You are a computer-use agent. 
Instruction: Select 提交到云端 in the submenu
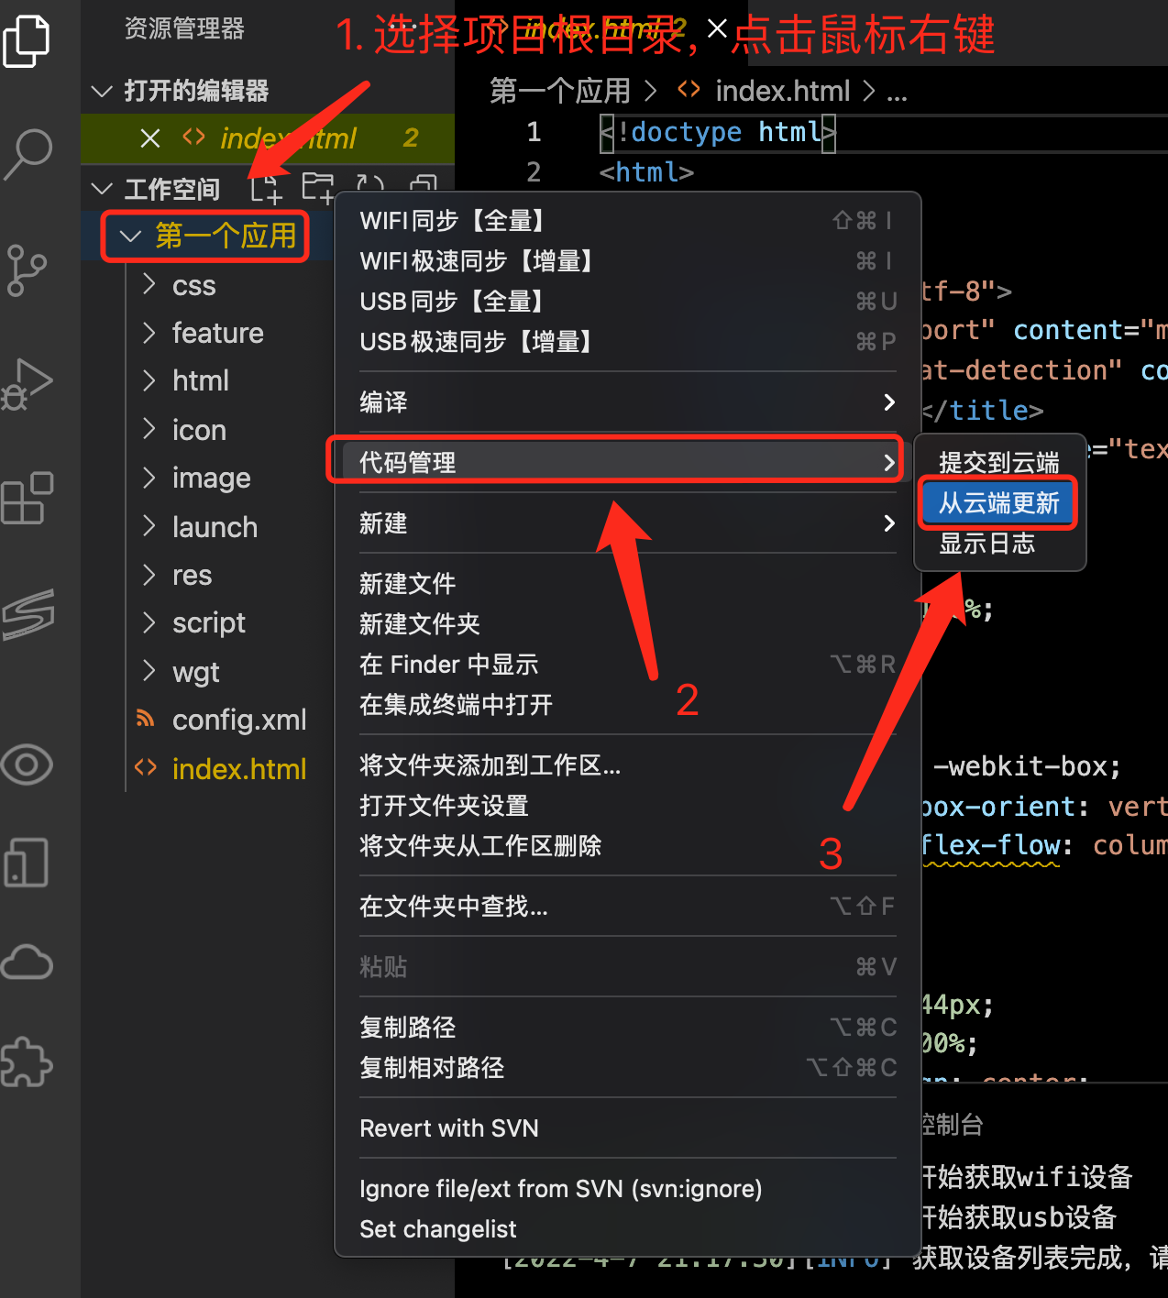pos(999,463)
